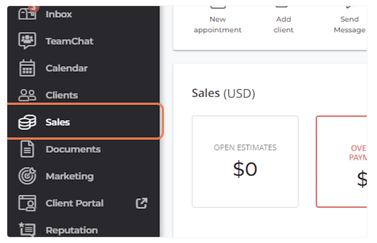Click the Marketing target icon
The image size is (377, 243).
pos(27,176)
